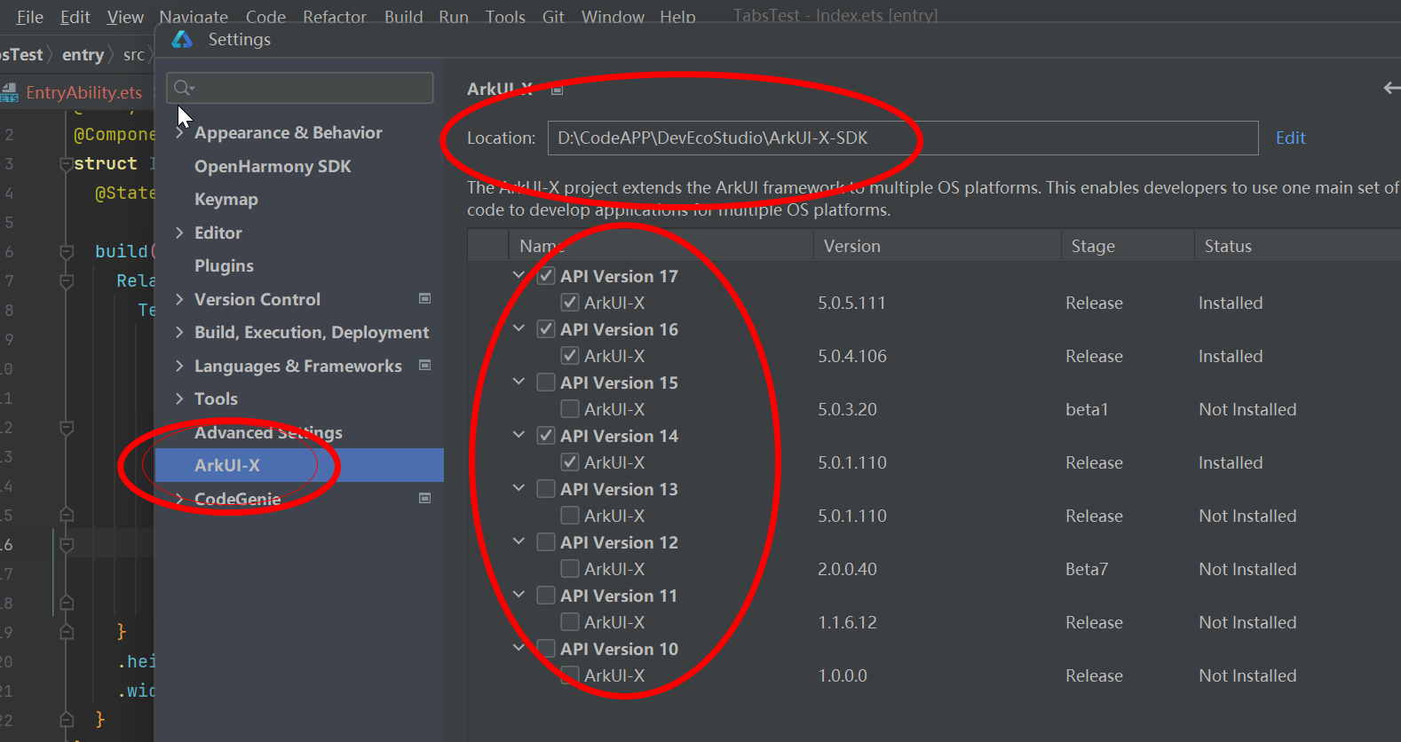Viewport: 1401px width, 742px height.
Task: Click the src breadcrumb in navigation bar
Action: (x=134, y=55)
